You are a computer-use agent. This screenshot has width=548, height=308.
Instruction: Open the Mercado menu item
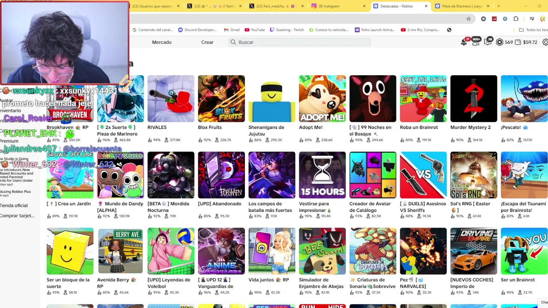pos(162,42)
